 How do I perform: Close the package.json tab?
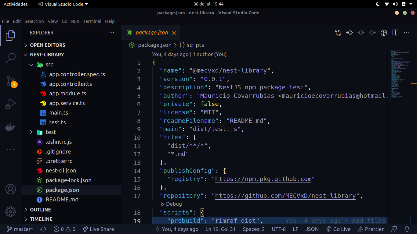point(174,33)
